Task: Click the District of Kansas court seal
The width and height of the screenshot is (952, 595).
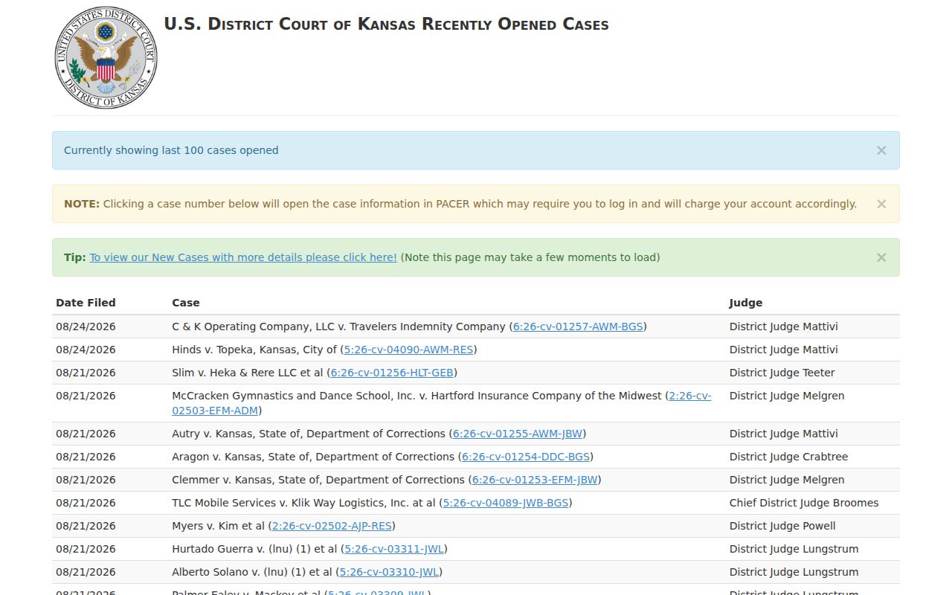Action: pos(106,58)
